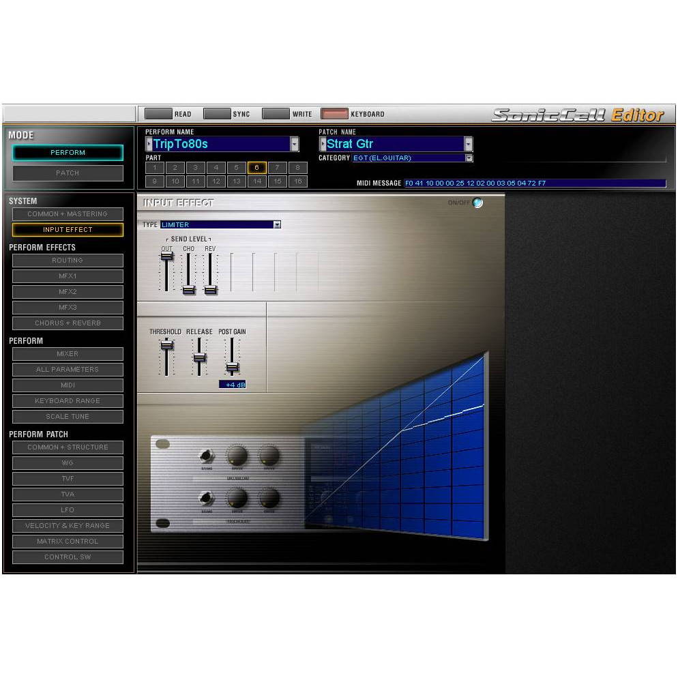Click the Strat Gtr patch name field

coord(395,144)
